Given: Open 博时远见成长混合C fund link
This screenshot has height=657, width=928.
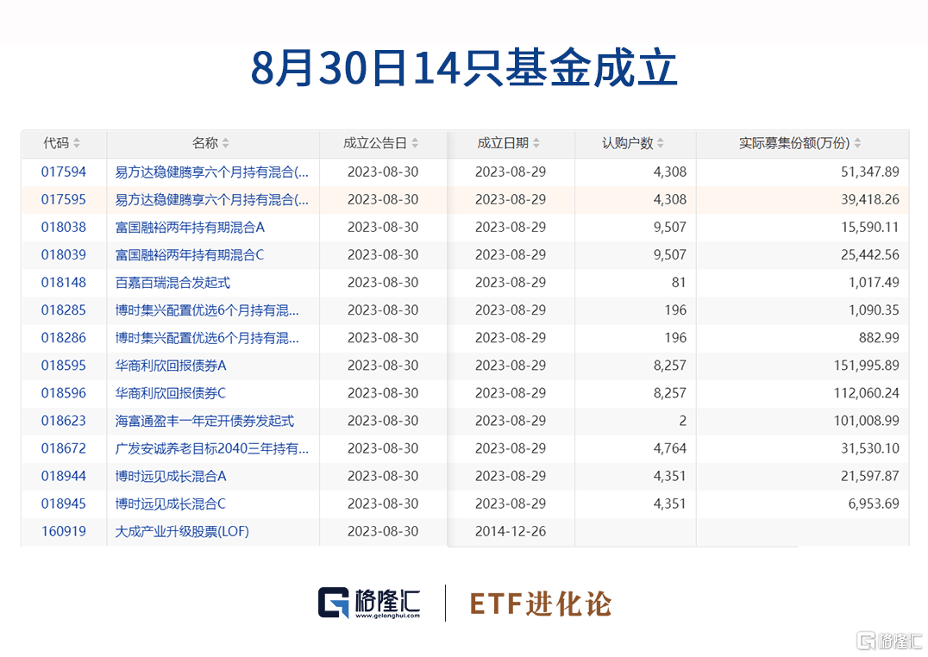Looking at the screenshot, I should pos(171,504).
